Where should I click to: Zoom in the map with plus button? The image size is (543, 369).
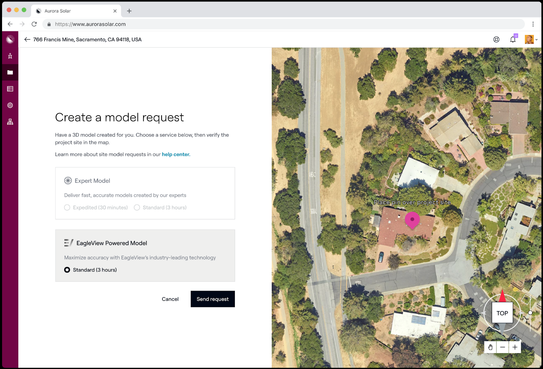click(515, 347)
